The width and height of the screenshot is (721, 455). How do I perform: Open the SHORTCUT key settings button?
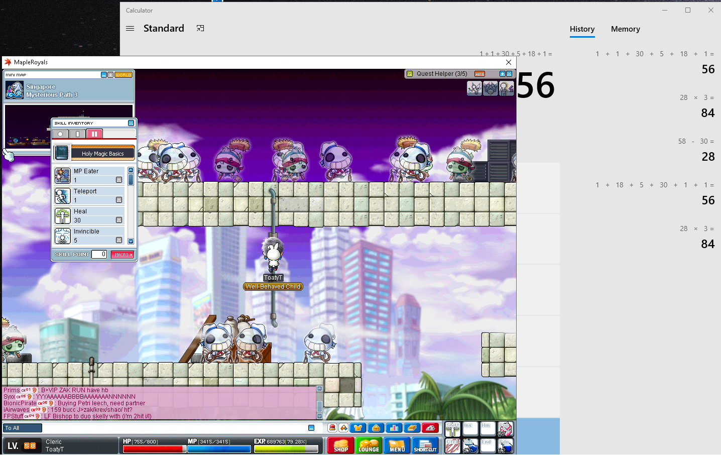[x=425, y=445]
